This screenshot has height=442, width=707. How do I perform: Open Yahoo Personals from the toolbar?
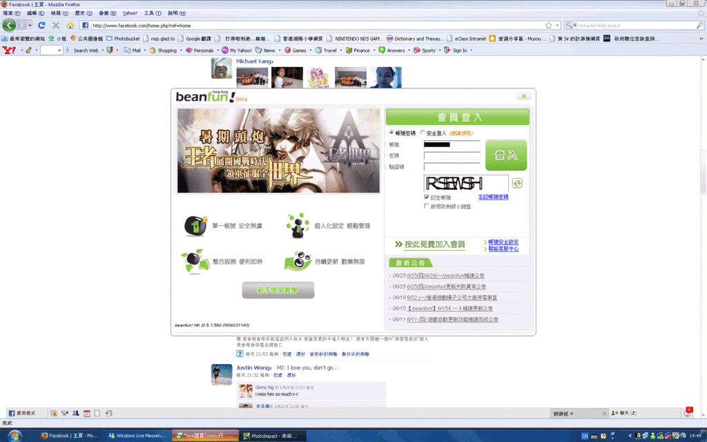[200, 50]
